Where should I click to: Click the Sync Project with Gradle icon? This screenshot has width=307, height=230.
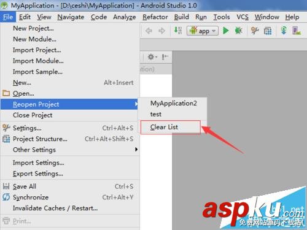coord(284,31)
